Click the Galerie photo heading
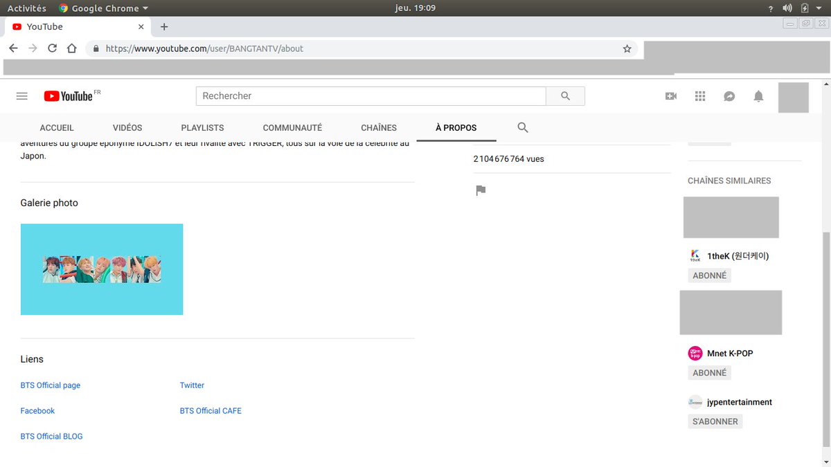This screenshot has width=831, height=467. tap(49, 203)
